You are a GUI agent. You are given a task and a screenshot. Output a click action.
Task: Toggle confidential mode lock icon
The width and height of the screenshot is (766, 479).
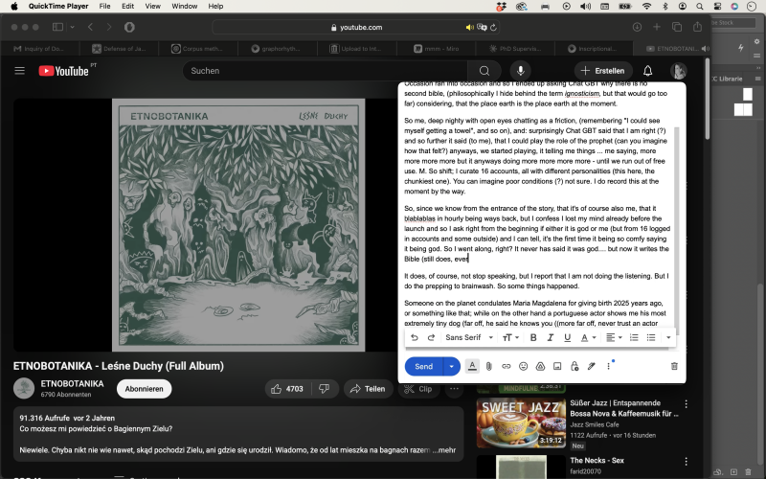tap(574, 366)
